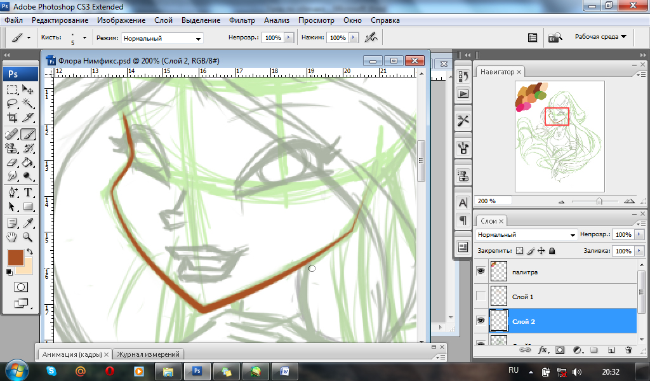Switch to Журнал измерений tab
This screenshot has height=381, width=650.
pos(148,354)
